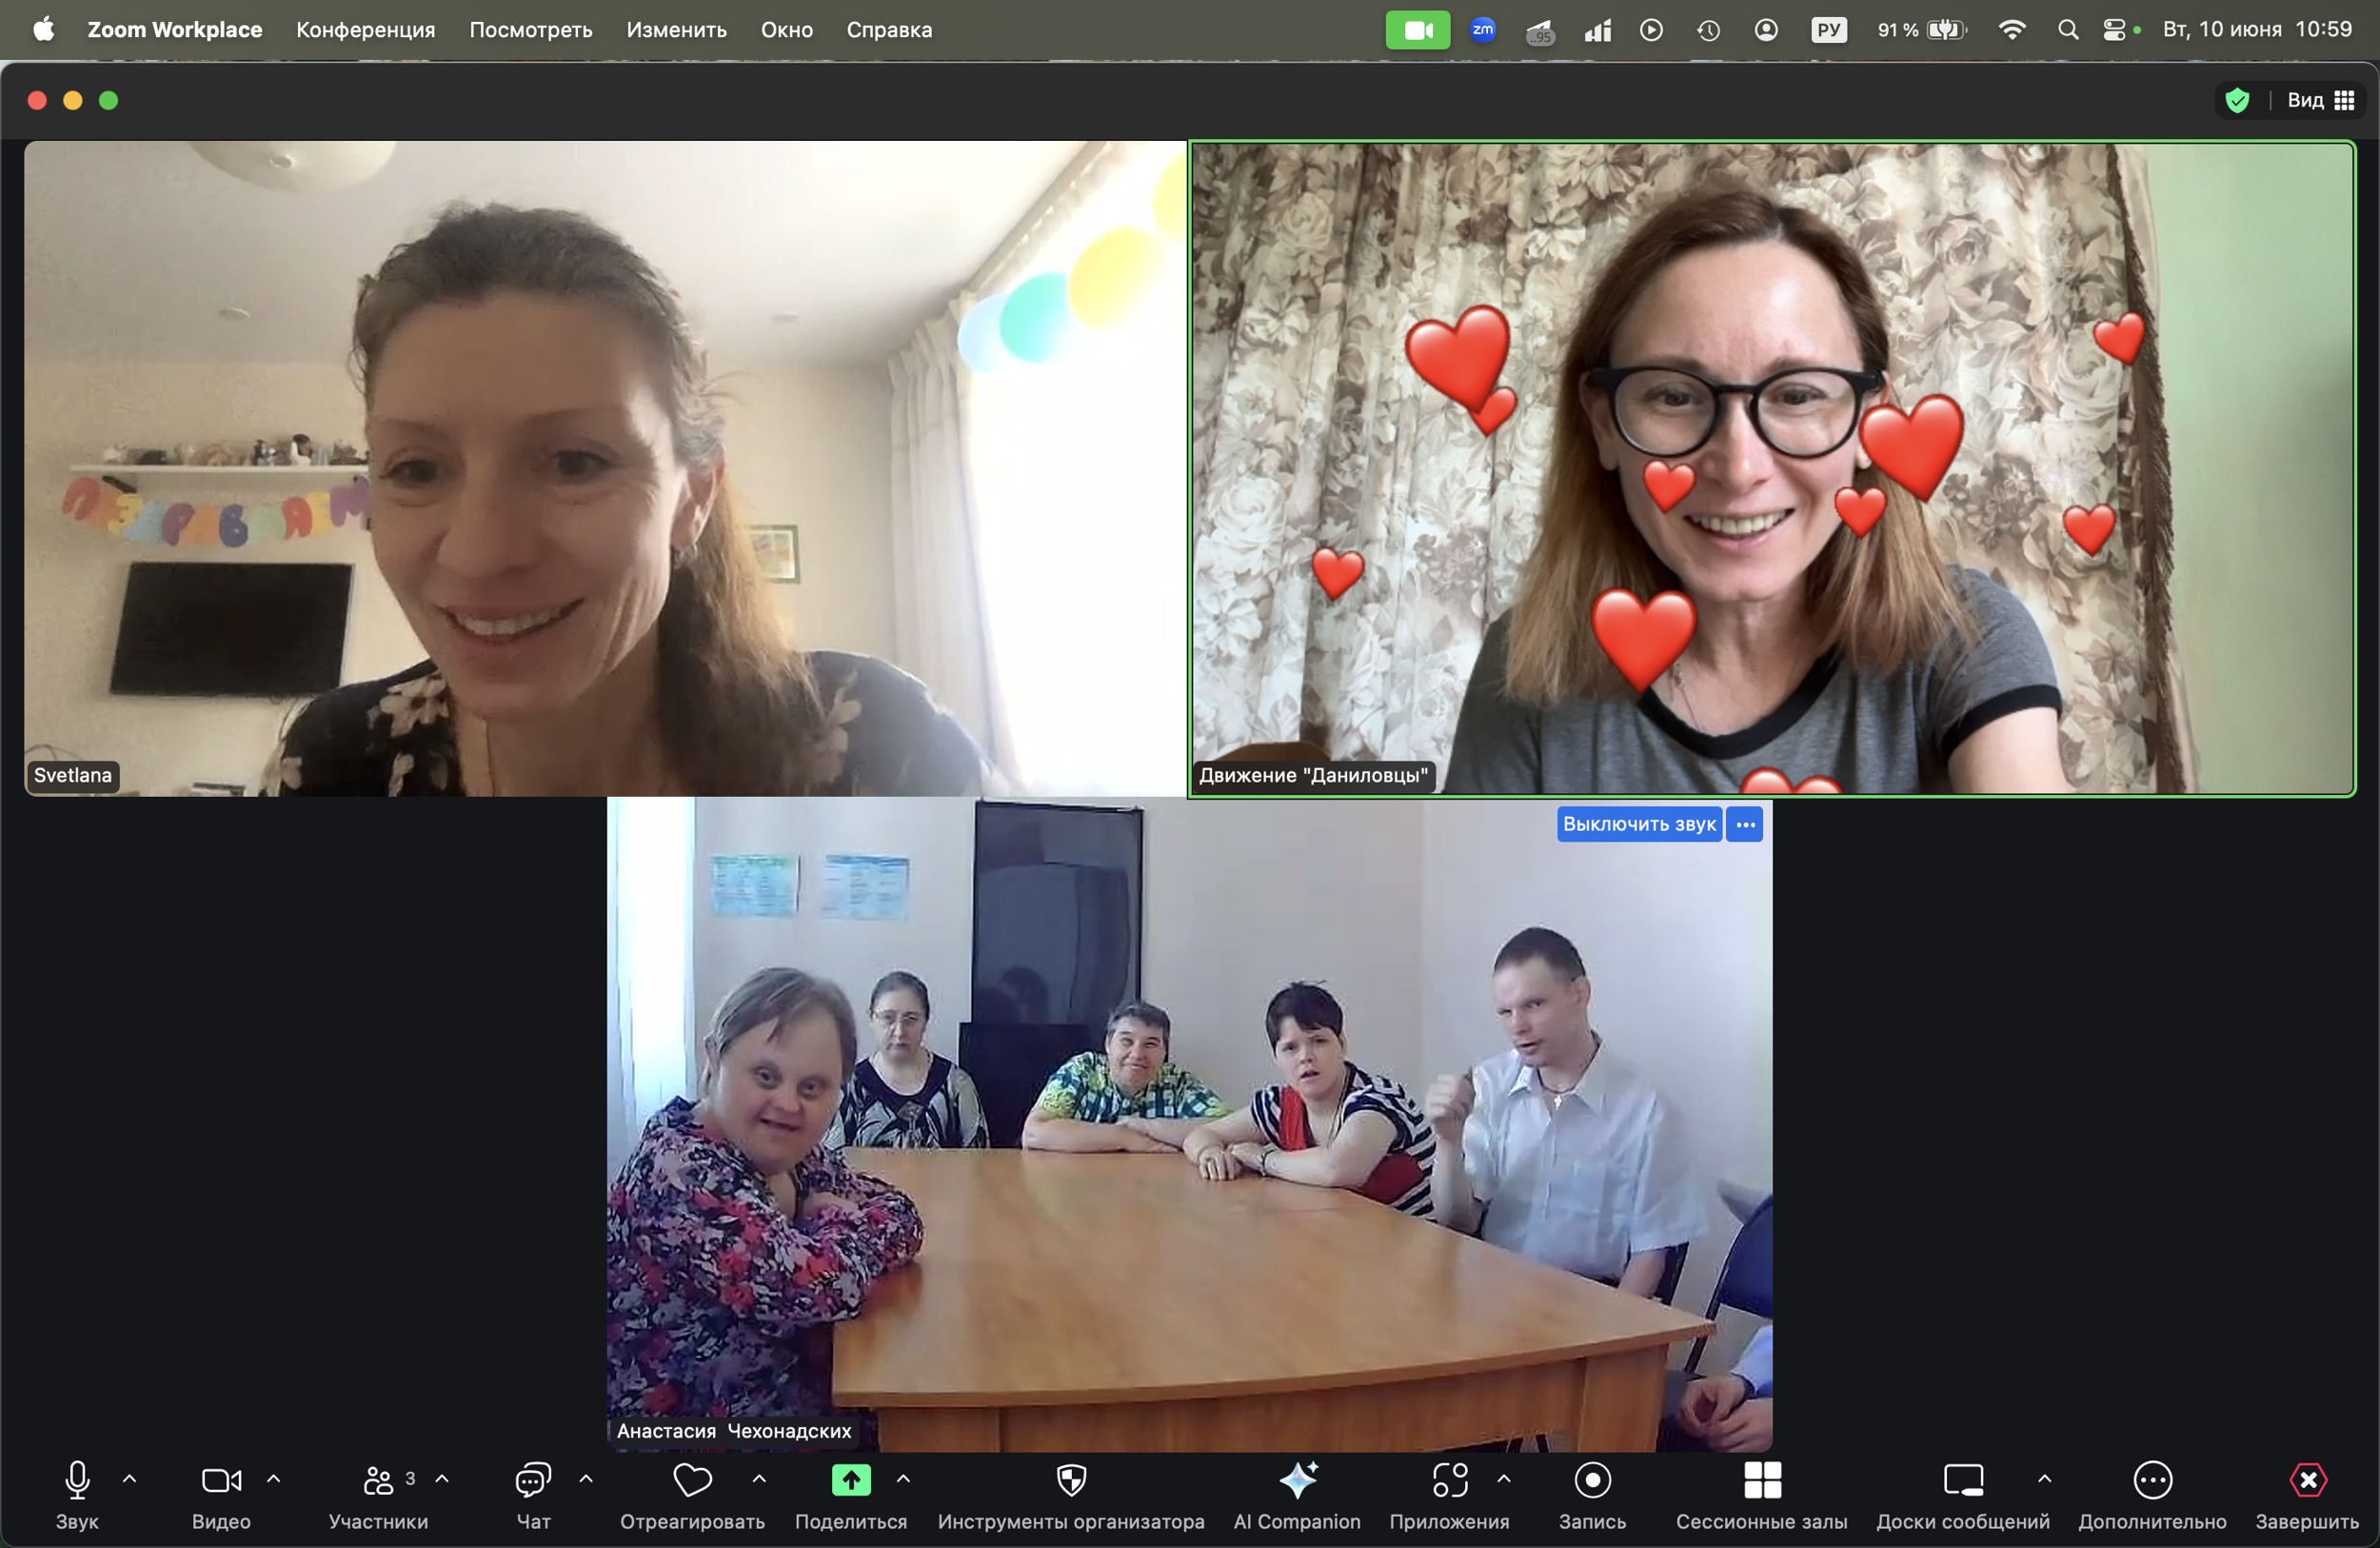Open the Приложения apps icon
The image size is (2380, 1548).
1449,1481
